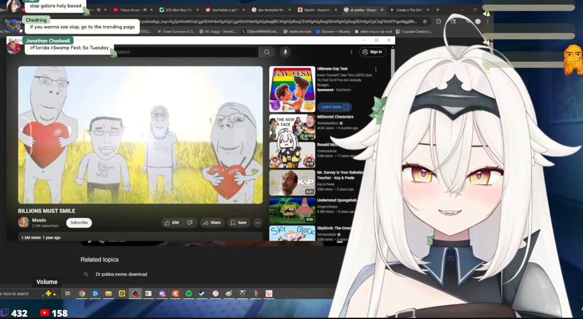
Task: Open the Discover — Bluesky bookmark
Action: point(333,32)
